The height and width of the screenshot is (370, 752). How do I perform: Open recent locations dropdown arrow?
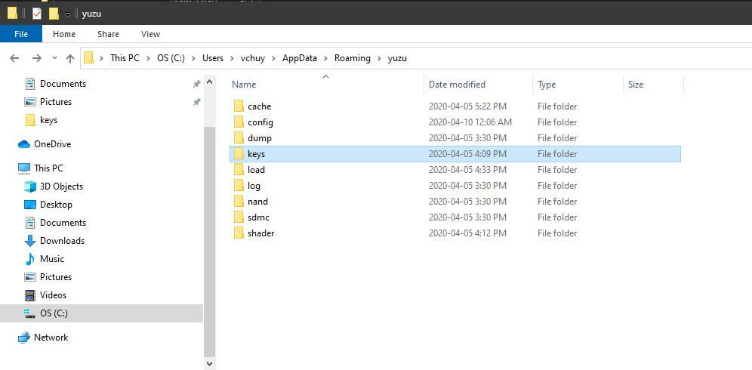(54, 58)
